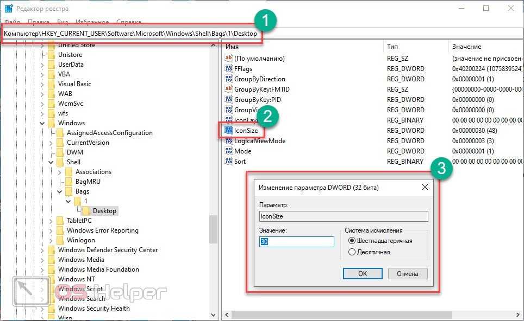Click the values pane horizontal scrollbar
The image size is (524, 321).
pyautogui.click(x=341, y=314)
